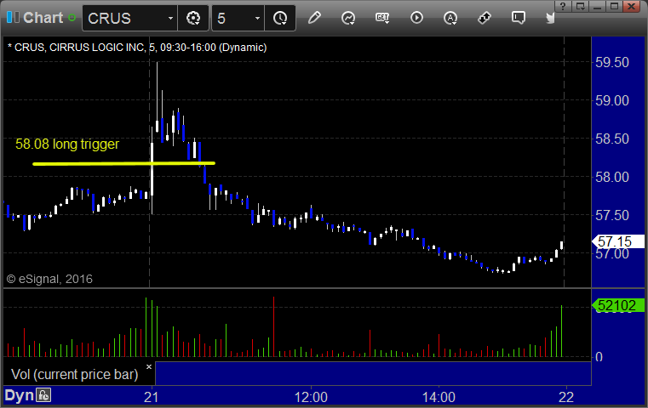Viewport: 648px width, 408px height.
Task: Click the Twitter bird share icon
Action: tap(550, 18)
